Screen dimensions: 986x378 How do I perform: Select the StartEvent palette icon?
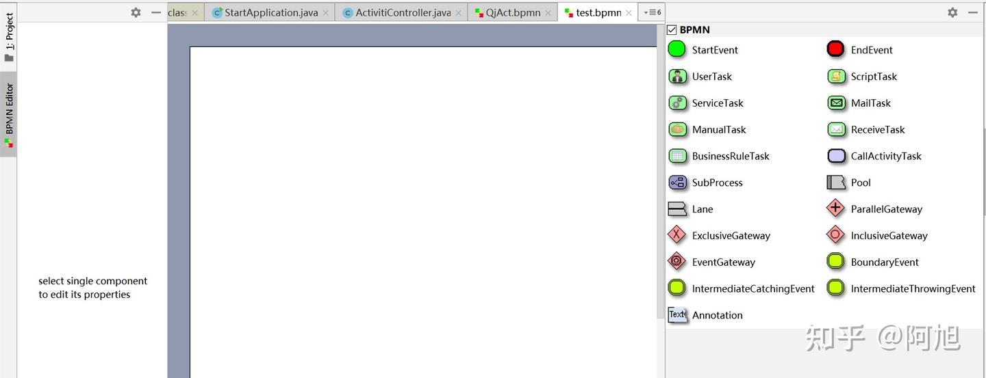(x=677, y=49)
